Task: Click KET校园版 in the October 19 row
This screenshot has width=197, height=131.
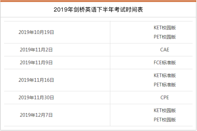Action: click(165, 27)
